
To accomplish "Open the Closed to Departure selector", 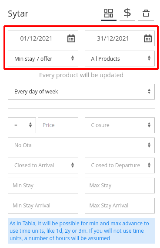I will (120, 165).
